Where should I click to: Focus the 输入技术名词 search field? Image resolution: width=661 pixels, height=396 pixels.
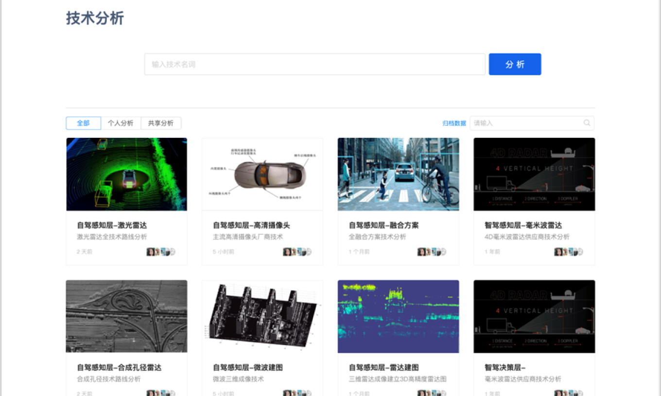[314, 65]
